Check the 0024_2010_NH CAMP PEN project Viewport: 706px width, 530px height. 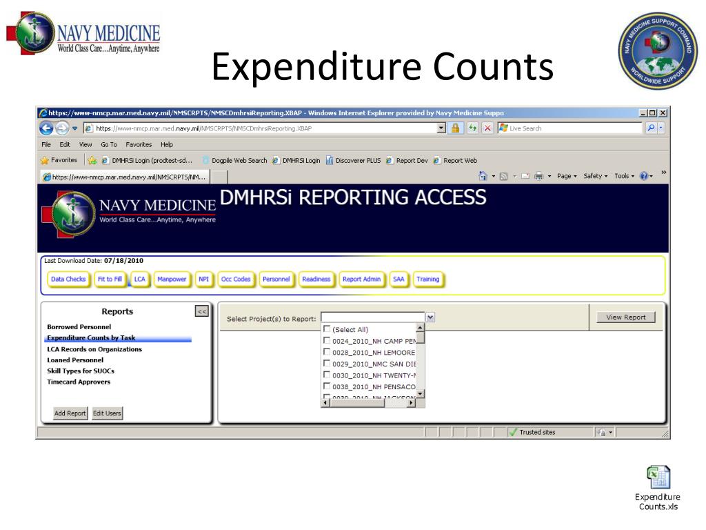[x=327, y=341]
